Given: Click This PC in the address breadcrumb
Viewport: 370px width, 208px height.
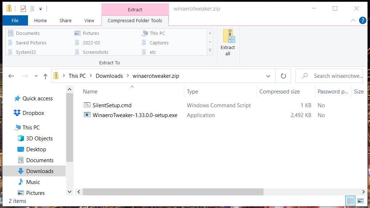Looking at the screenshot, I should click(x=77, y=76).
